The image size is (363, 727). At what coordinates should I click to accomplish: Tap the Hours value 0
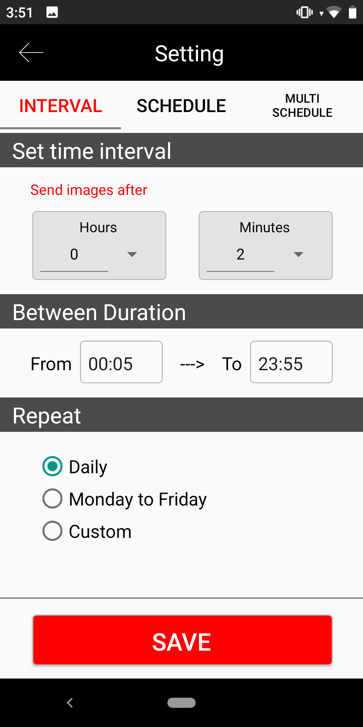coord(74,254)
